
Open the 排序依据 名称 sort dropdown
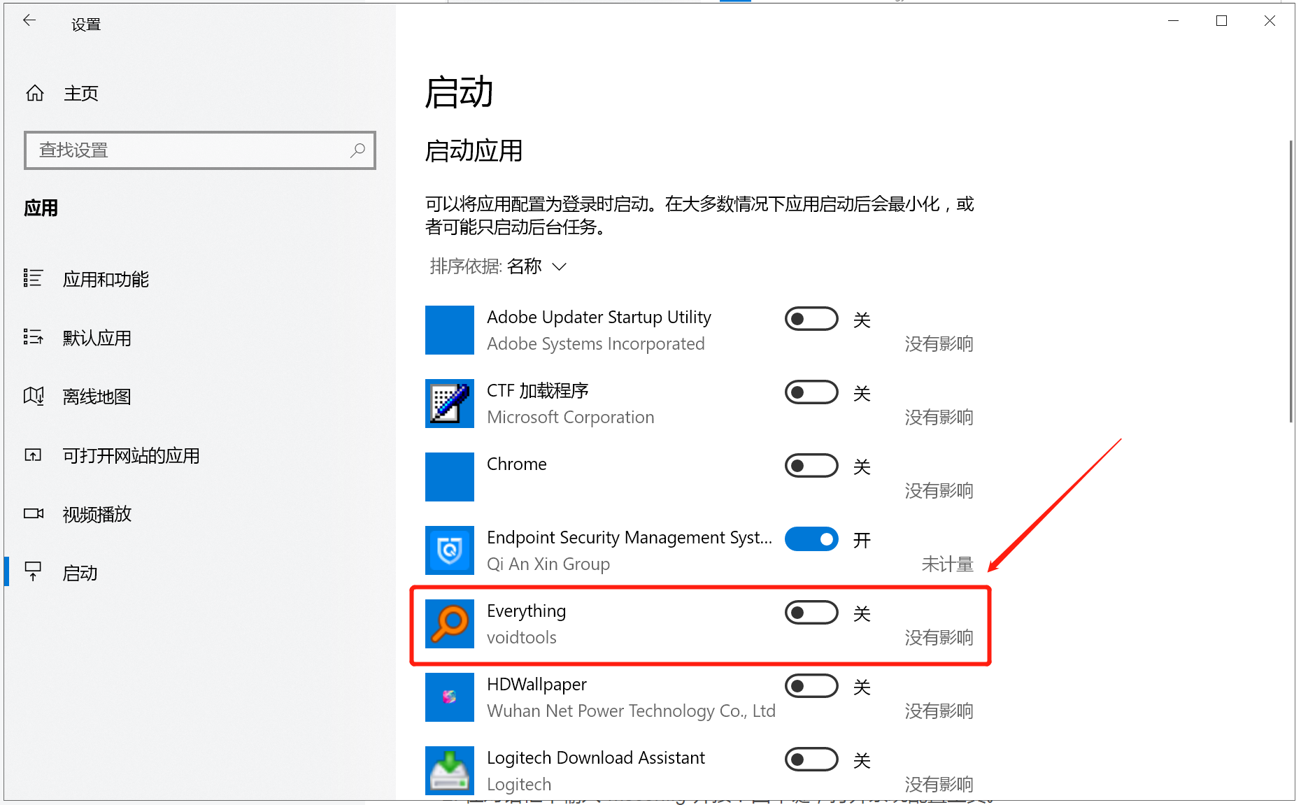pos(497,266)
